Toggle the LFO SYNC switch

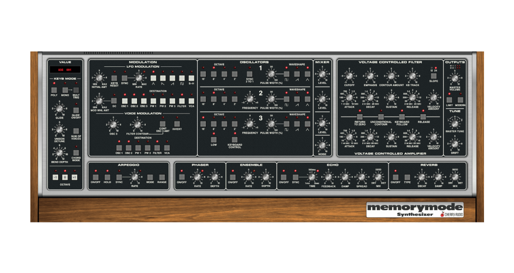[x=124, y=78]
